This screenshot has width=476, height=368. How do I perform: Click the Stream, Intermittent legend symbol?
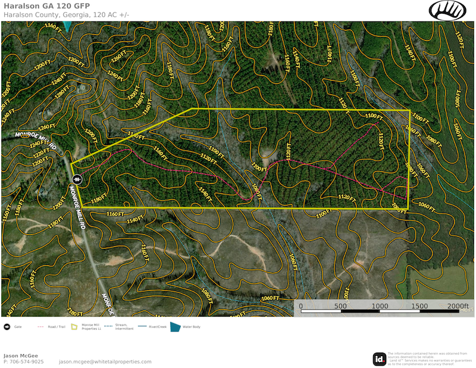pyautogui.click(x=108, y=327)
